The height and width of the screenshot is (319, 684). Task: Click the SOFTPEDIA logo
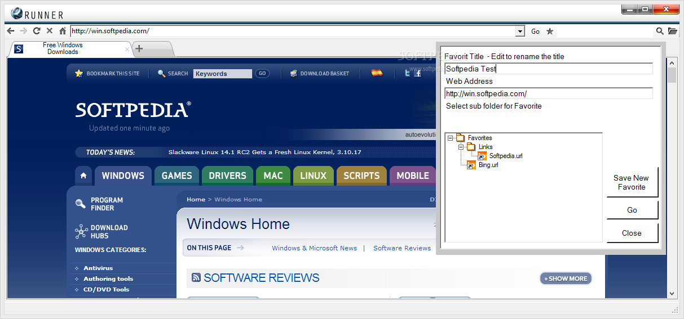[133, 110]
